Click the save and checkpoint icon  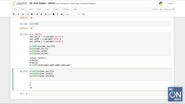[14, 14]
